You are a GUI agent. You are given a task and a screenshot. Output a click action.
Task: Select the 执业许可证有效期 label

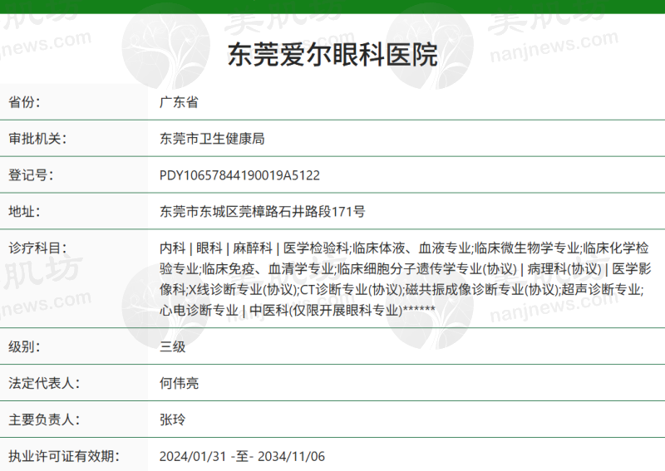(64, 456)
